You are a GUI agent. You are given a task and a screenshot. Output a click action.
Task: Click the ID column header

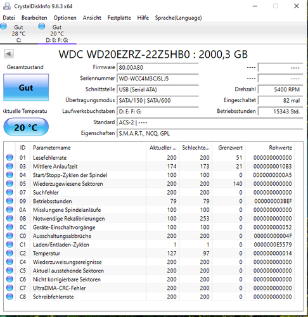coord(23,148)
